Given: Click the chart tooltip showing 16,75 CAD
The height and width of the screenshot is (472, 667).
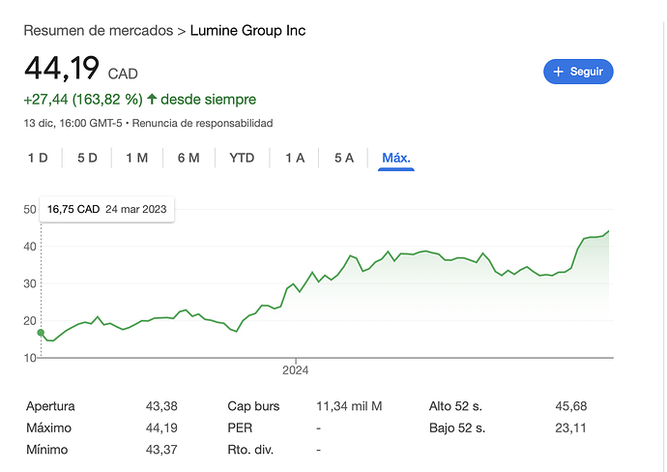Looking at the screenshot, I should tap(106, 209).
